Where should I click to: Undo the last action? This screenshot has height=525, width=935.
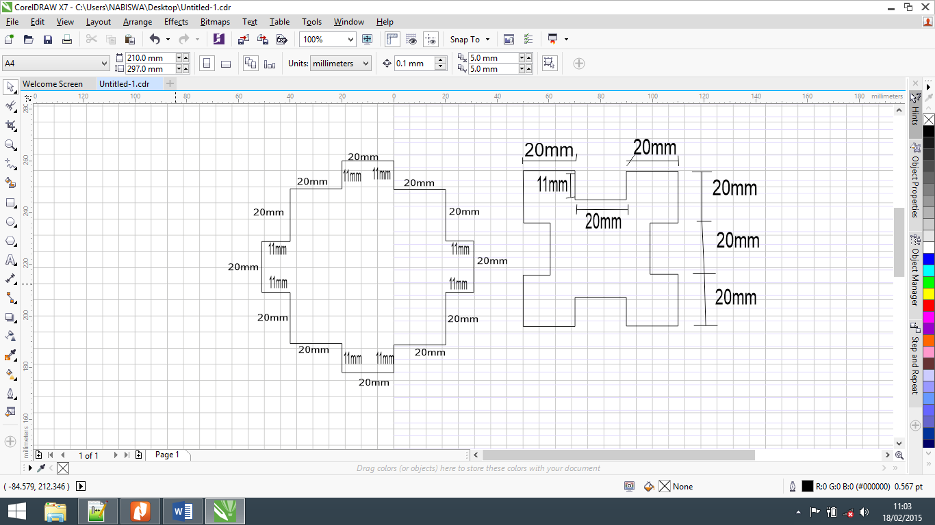[x=155, y=40]
